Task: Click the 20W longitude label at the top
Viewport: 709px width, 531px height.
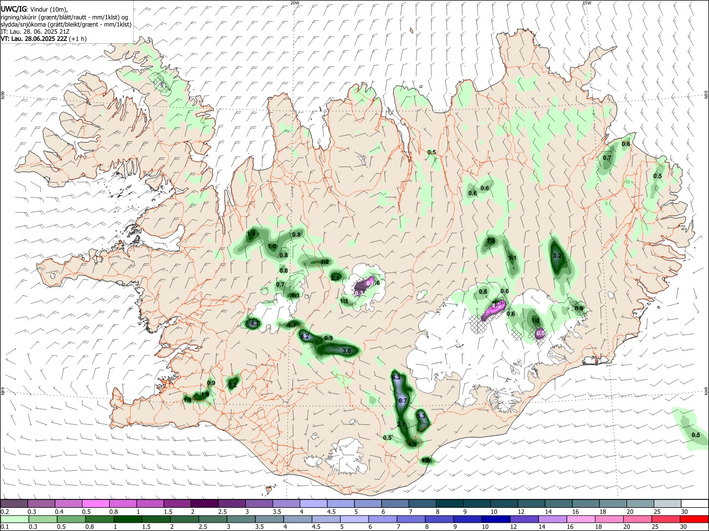Action: pyautogui.click(x=295, y=3)
